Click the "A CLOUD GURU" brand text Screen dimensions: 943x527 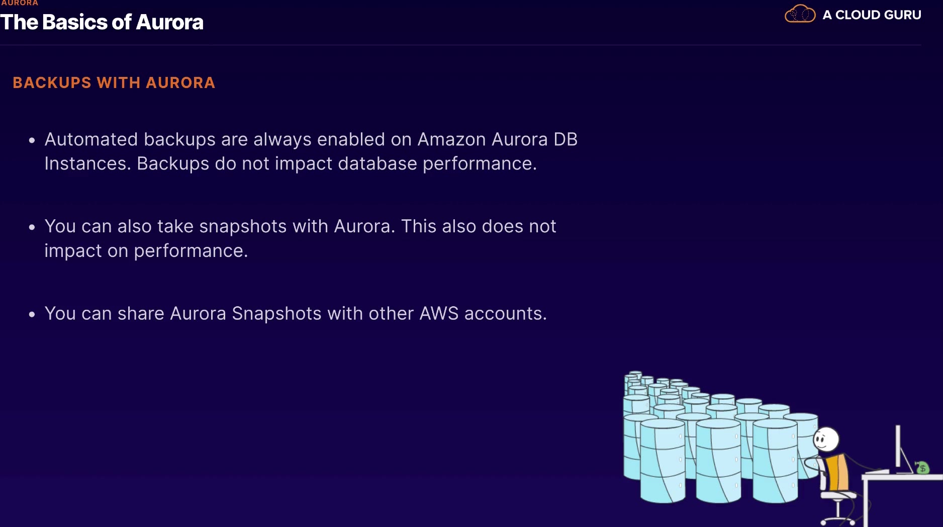tap(872, 15)
